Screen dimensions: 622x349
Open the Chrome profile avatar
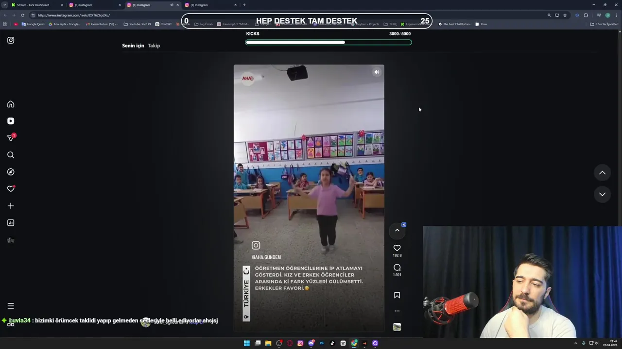pos(607,15)
